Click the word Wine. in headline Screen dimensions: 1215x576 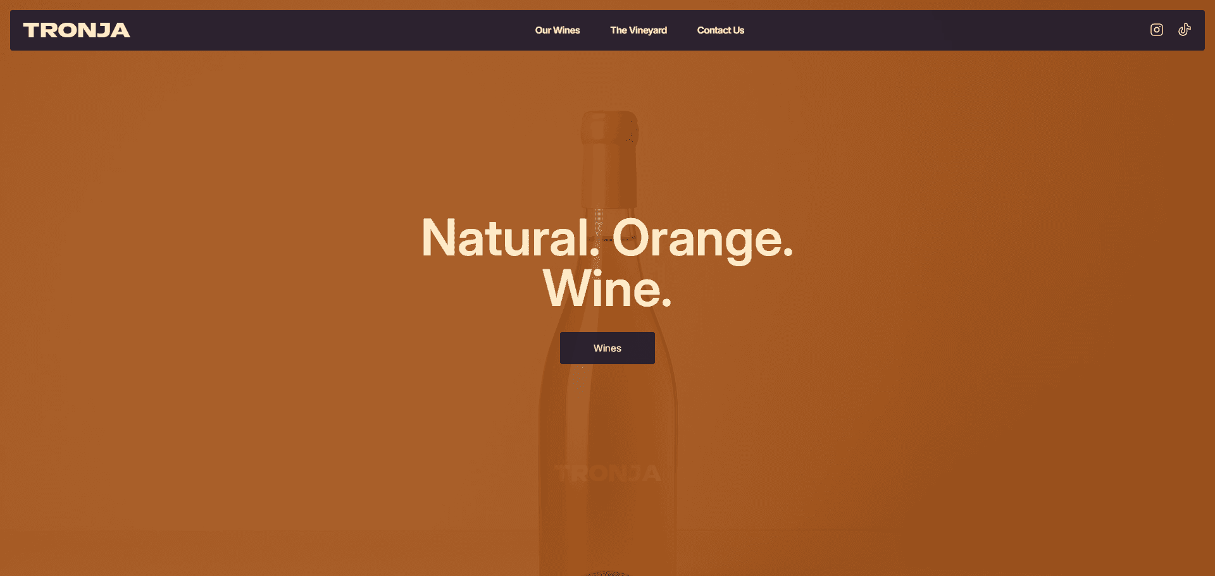coord(607,288)
